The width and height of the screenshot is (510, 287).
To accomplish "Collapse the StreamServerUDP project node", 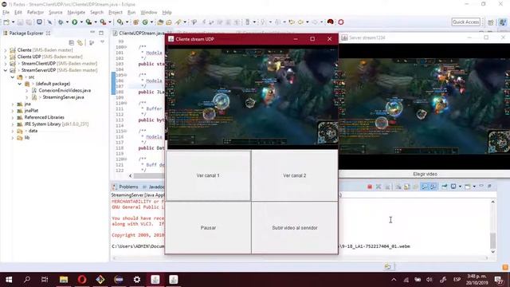I will tap(6, 70).
